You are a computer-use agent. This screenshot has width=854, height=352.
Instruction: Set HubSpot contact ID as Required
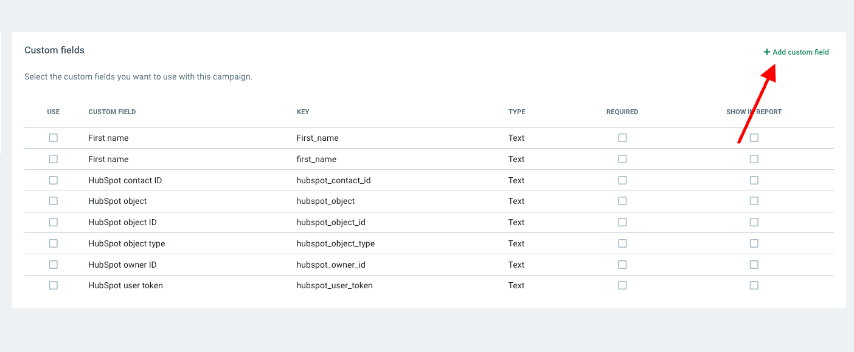point(622,180)
